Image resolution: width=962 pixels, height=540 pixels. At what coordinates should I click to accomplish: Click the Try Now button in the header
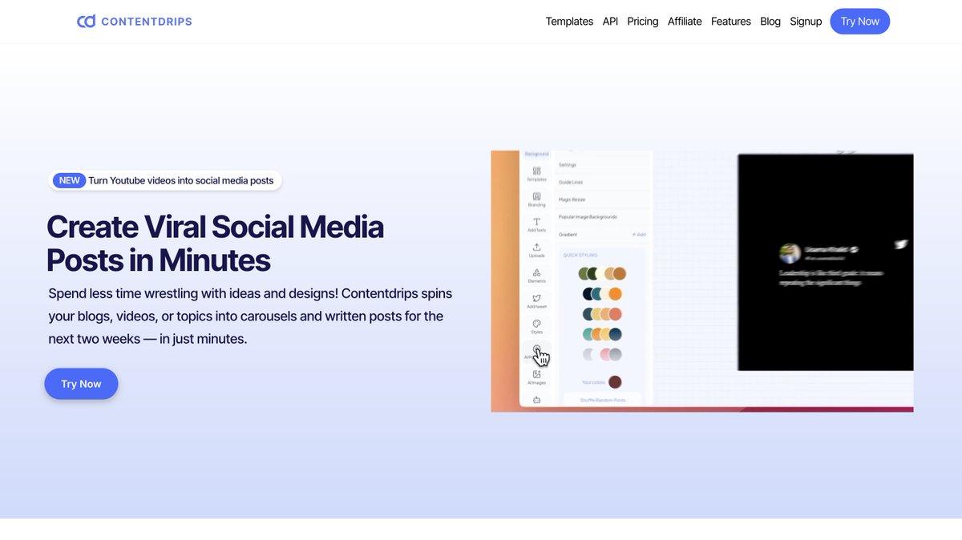click(x=860, y=22)
